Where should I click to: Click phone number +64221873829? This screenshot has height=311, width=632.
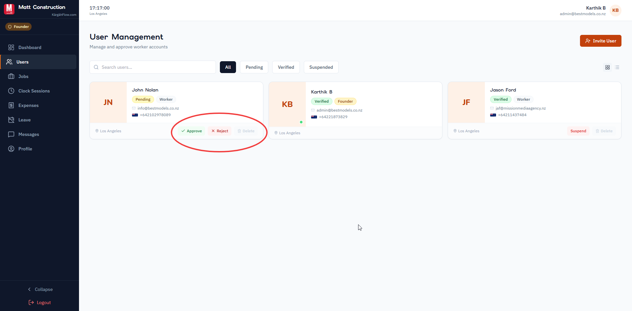[333, 117]
